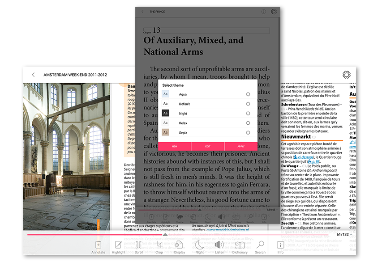Go back from Amsterdam Week-End reader
The width and height of the screenshot is (369, 266).
tap(33, 75)
